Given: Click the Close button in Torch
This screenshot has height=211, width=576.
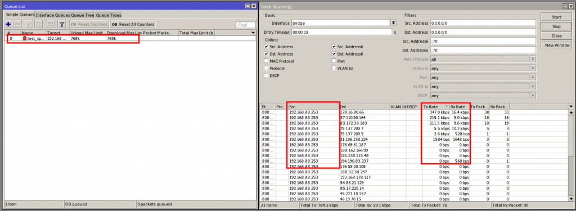Looking at the screenshot, I should coord(556,36).
